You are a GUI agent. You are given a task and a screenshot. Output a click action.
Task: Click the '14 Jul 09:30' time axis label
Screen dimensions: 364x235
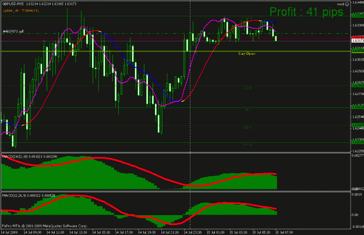(x=33, y=233)
